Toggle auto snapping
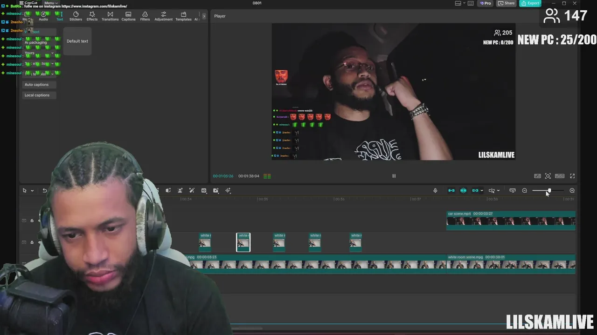This screenshot has height=335, width=597. [x=463, y=190]
